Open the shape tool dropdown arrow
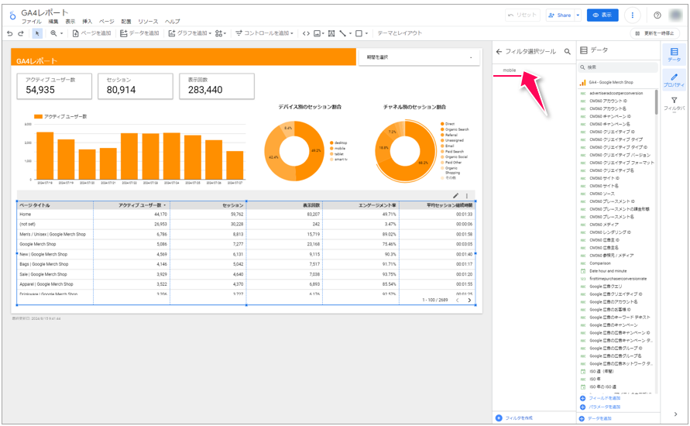 pos(366,33)
